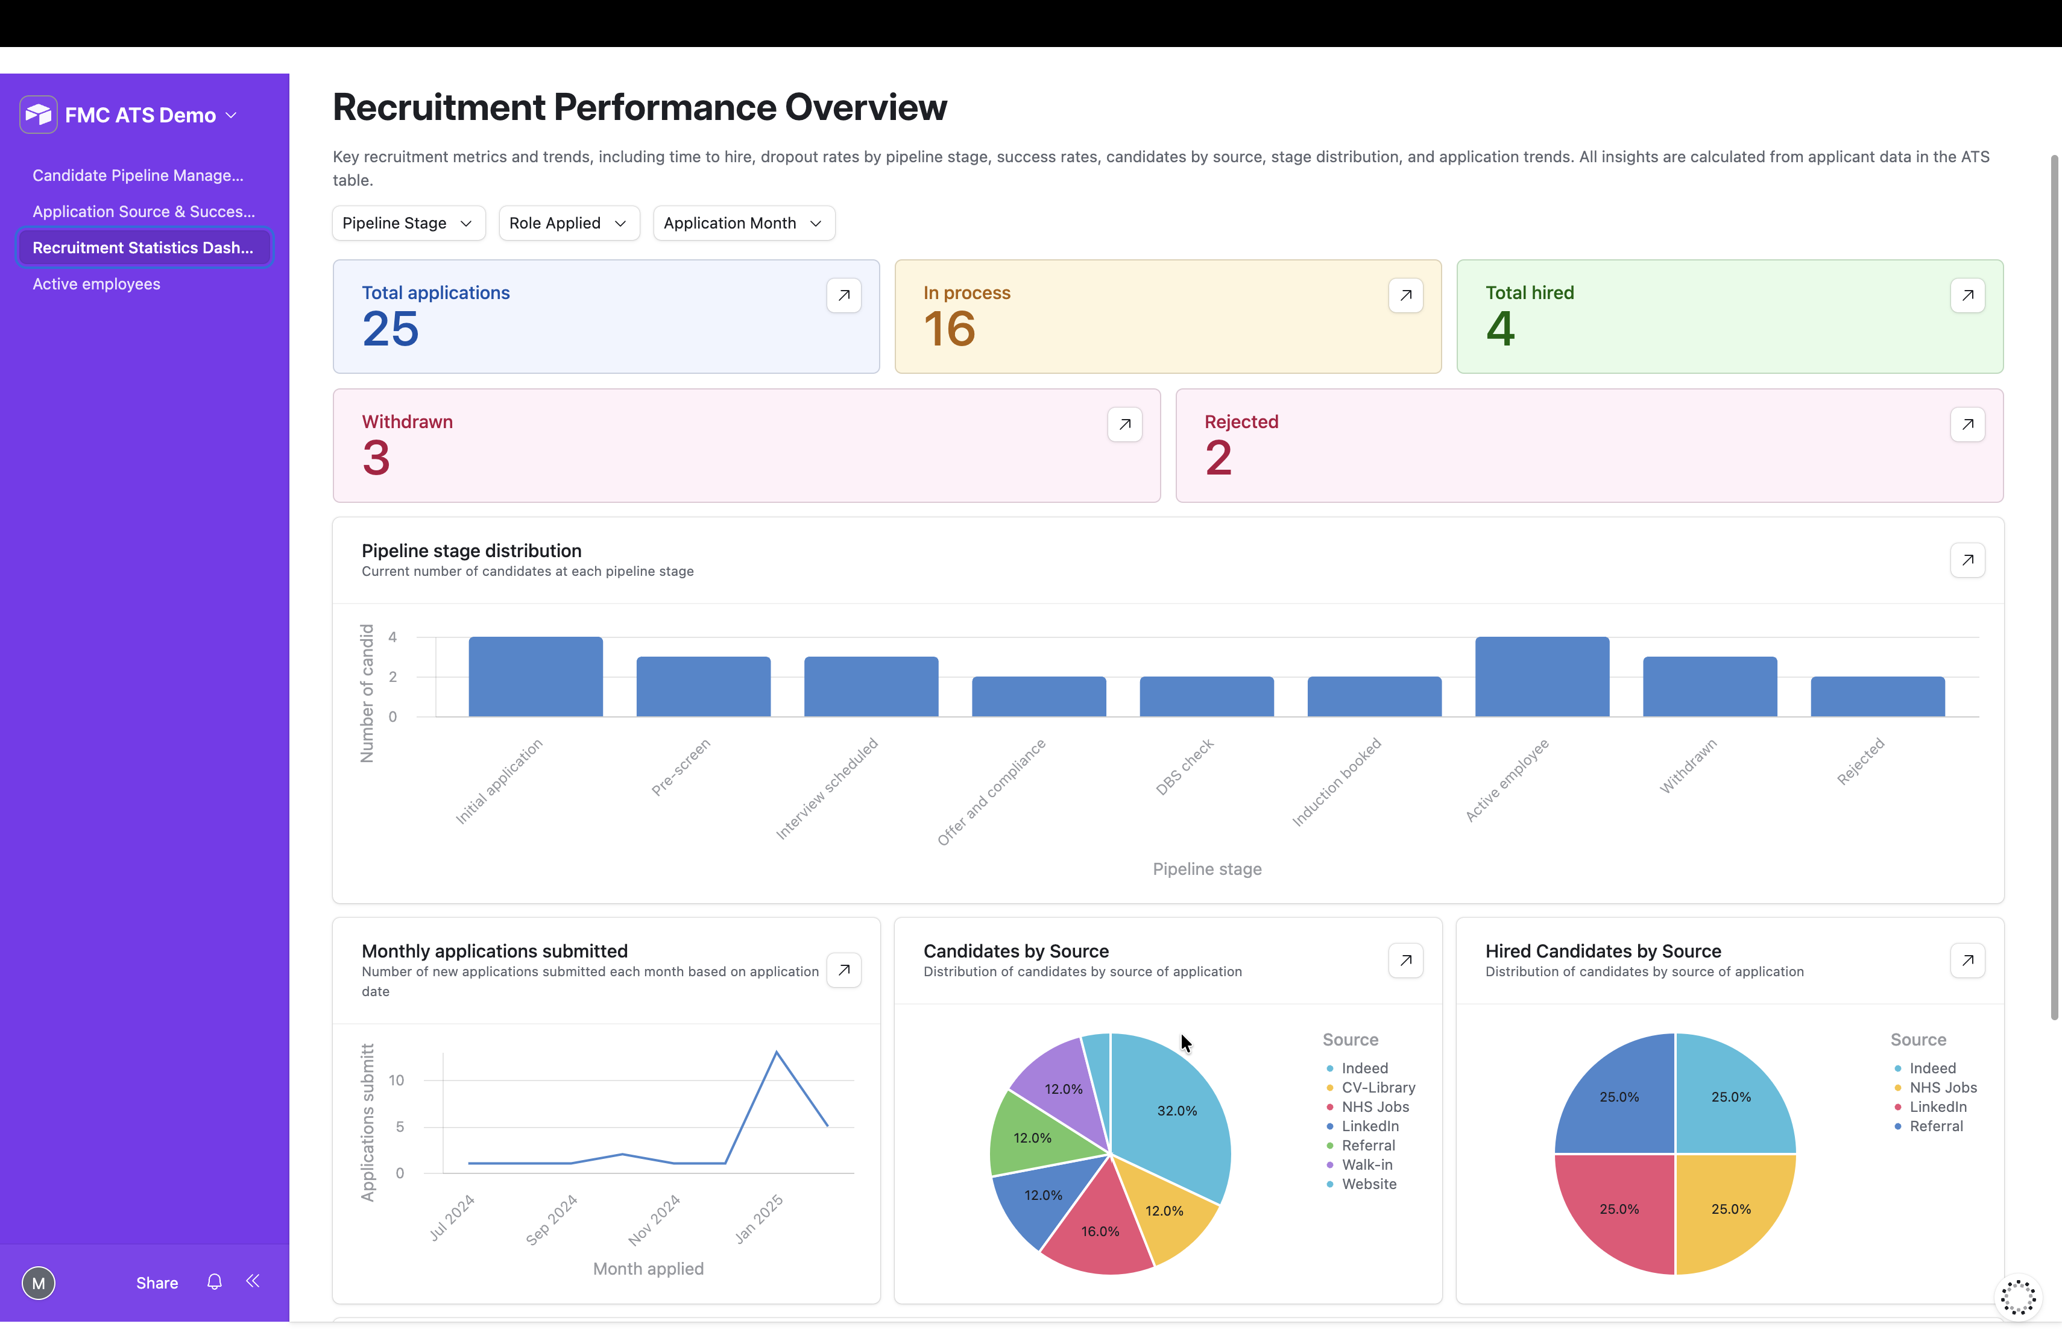Click Interview scheduled bar in chart
The height and width of the screenshot is (1341, 2062).
click(x=871, y=687)
